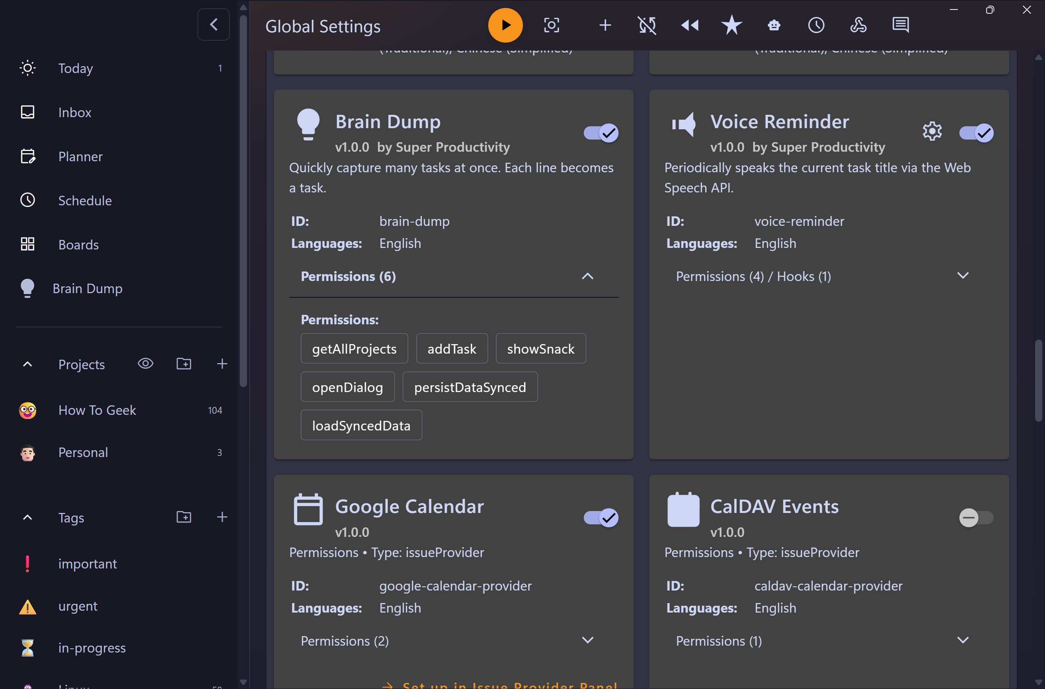The width and height of the screenshot is (1045, 689).
Task: Click the google-calendar-provider ID value
Action: pos(456,586)
